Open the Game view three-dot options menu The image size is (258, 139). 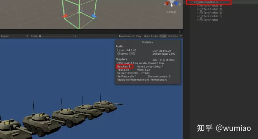pos(180,31)
